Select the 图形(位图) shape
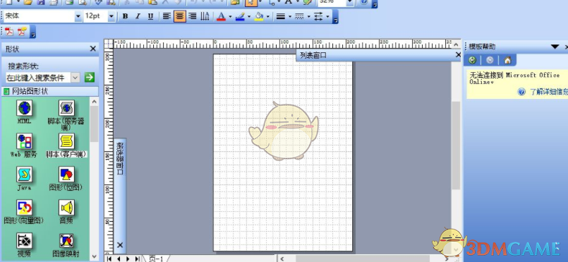Image resolution: width=568 pixels, height=262 pixels. click(x=66, y=179)
